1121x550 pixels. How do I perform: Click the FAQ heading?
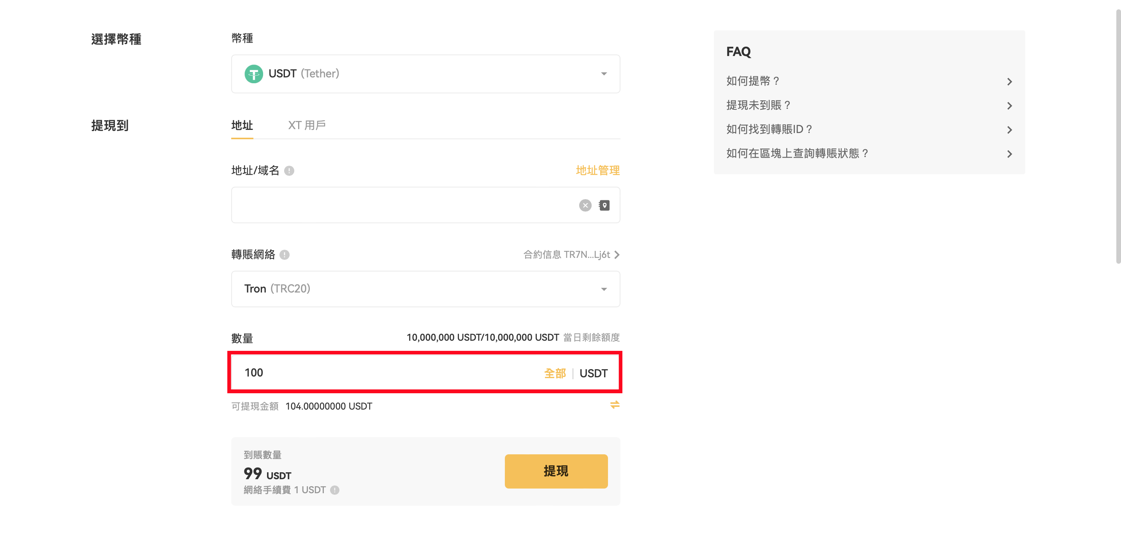[x=738, y=52]
